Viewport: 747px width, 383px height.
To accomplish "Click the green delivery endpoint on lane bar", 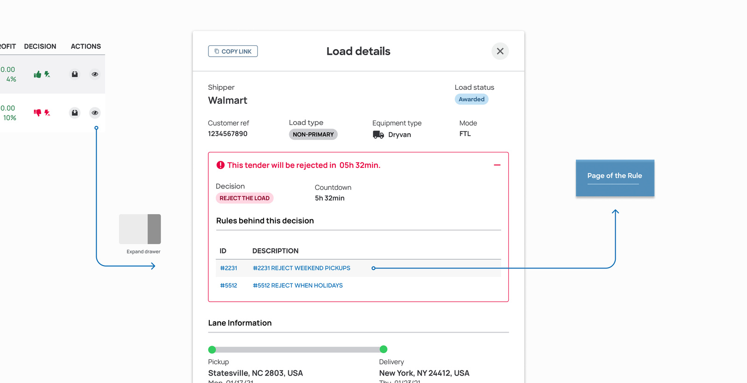I will tap(384, 349).
